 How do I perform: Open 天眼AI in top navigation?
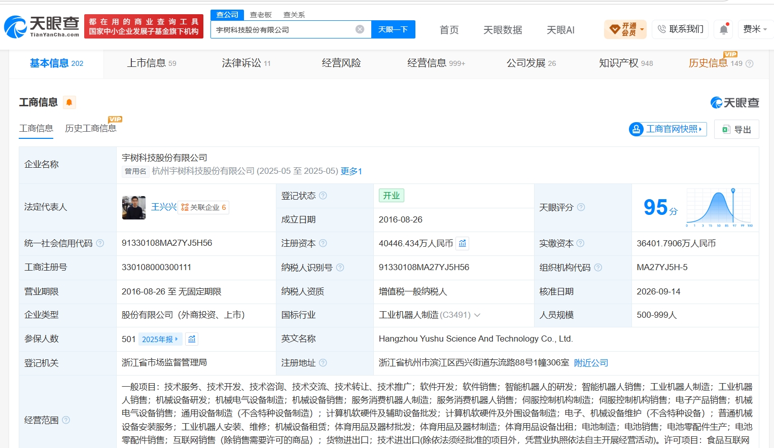(560, 30)
